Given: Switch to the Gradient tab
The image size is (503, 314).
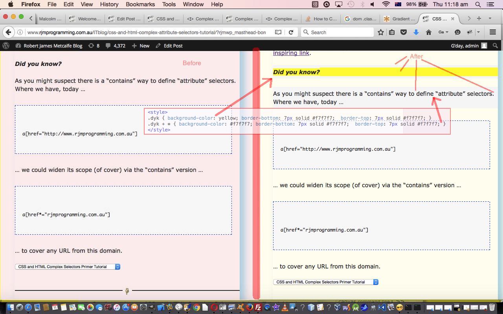Looking at the screenshot, I should click(399, 18).
